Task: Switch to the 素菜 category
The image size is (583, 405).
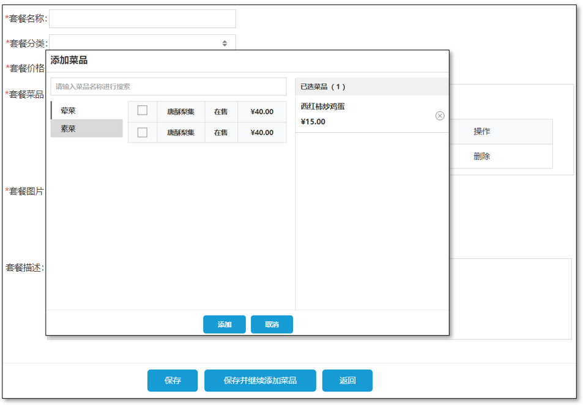Action: [x=87, y=128]
